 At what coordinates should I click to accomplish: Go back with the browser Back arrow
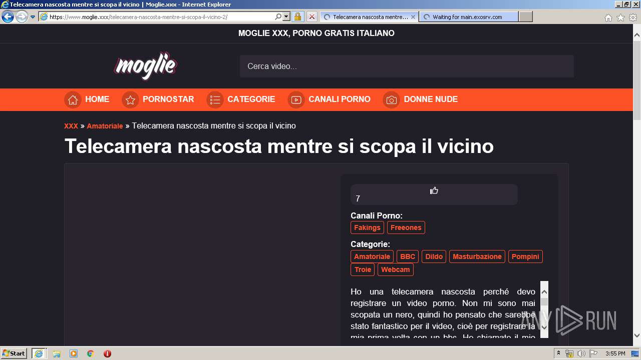tap(8, 16)
